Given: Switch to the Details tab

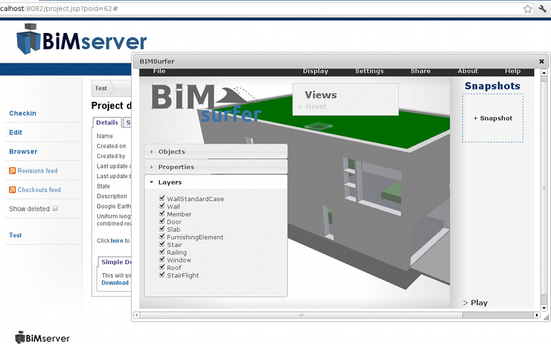Looking at the screenshot, I should 107,122.
